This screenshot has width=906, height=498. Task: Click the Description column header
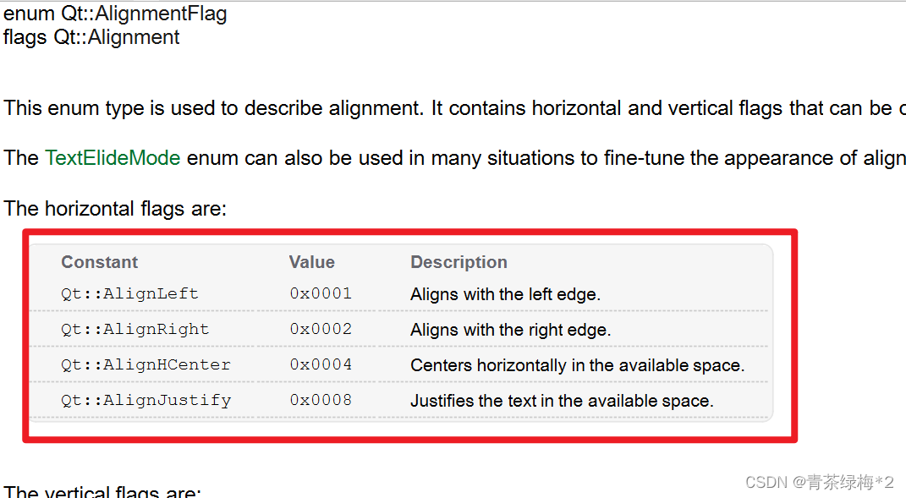coord(458,262)
